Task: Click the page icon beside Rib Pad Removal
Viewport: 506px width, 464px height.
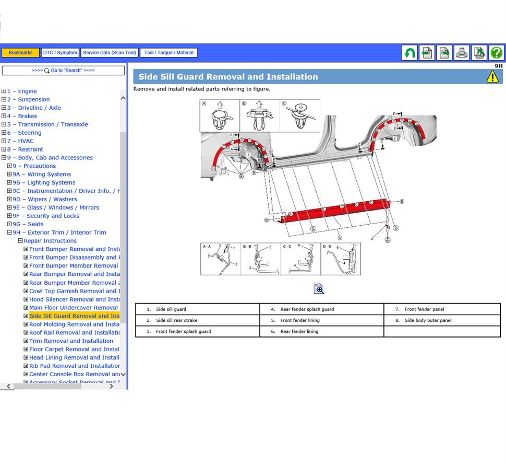Action: (x=26, y=366)
